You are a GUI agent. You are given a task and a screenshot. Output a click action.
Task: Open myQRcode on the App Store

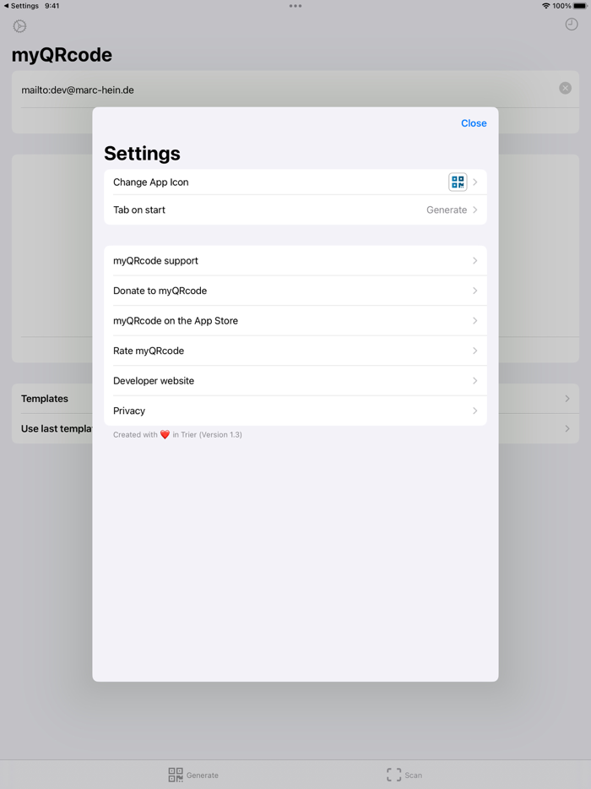(295, 320)
